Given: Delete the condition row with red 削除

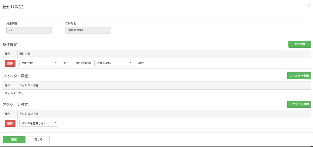Looking at the screenshot, I should pos(10,63).
